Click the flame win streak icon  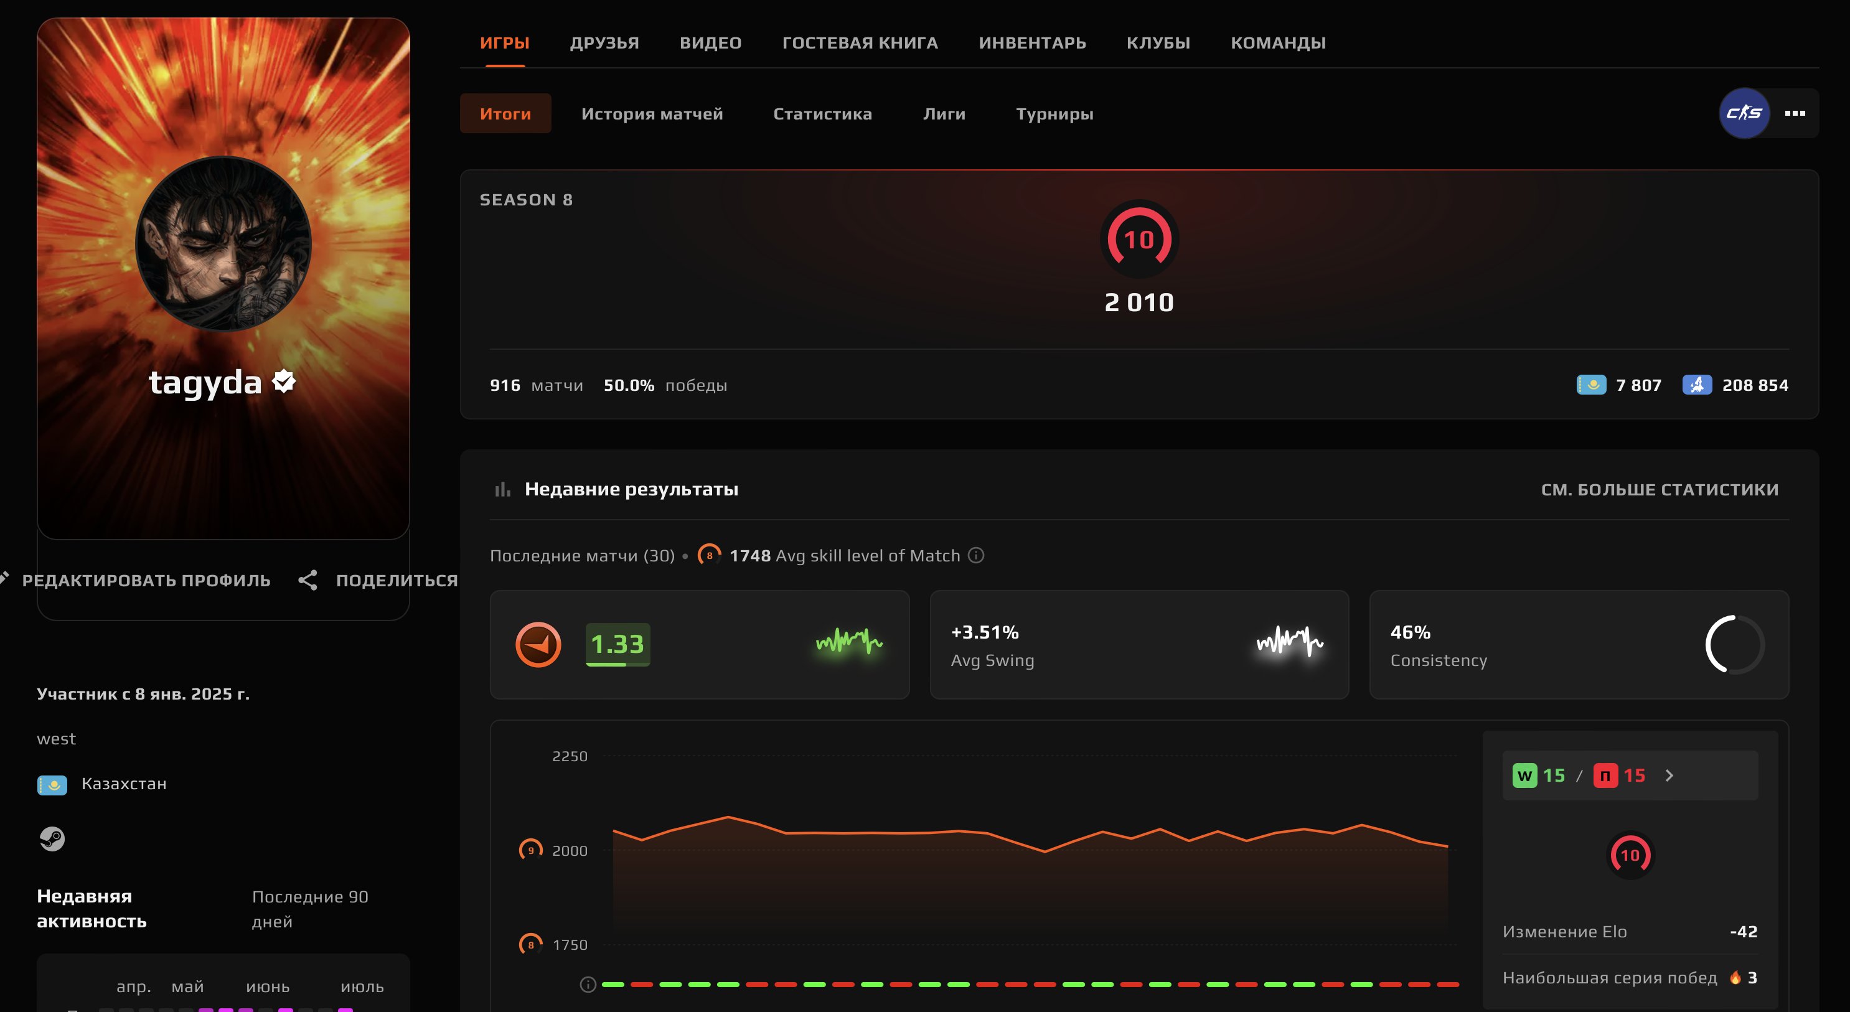[1735, 977]
